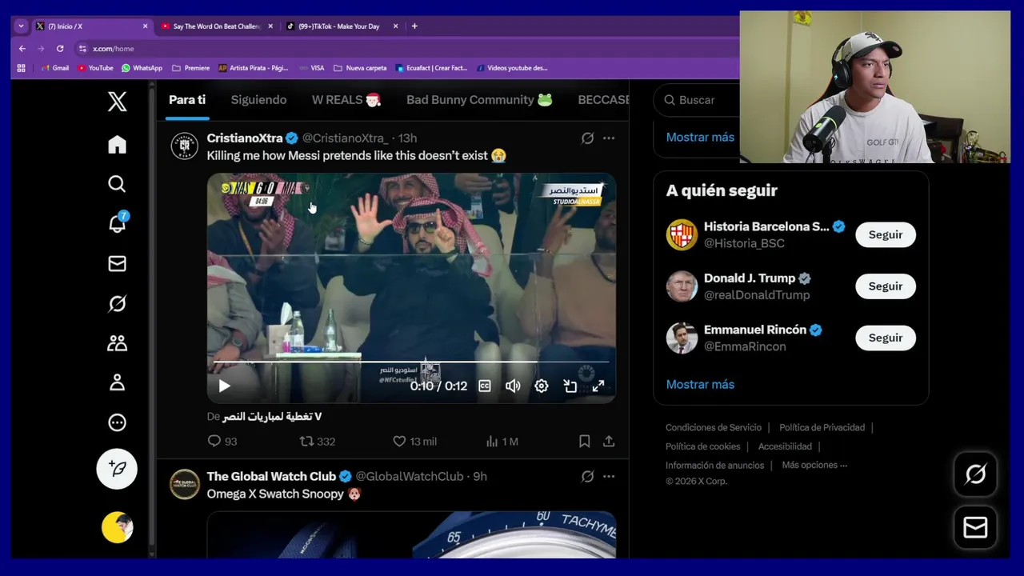Open three-dot menu on Global Watch Club post

click(609, 477)
